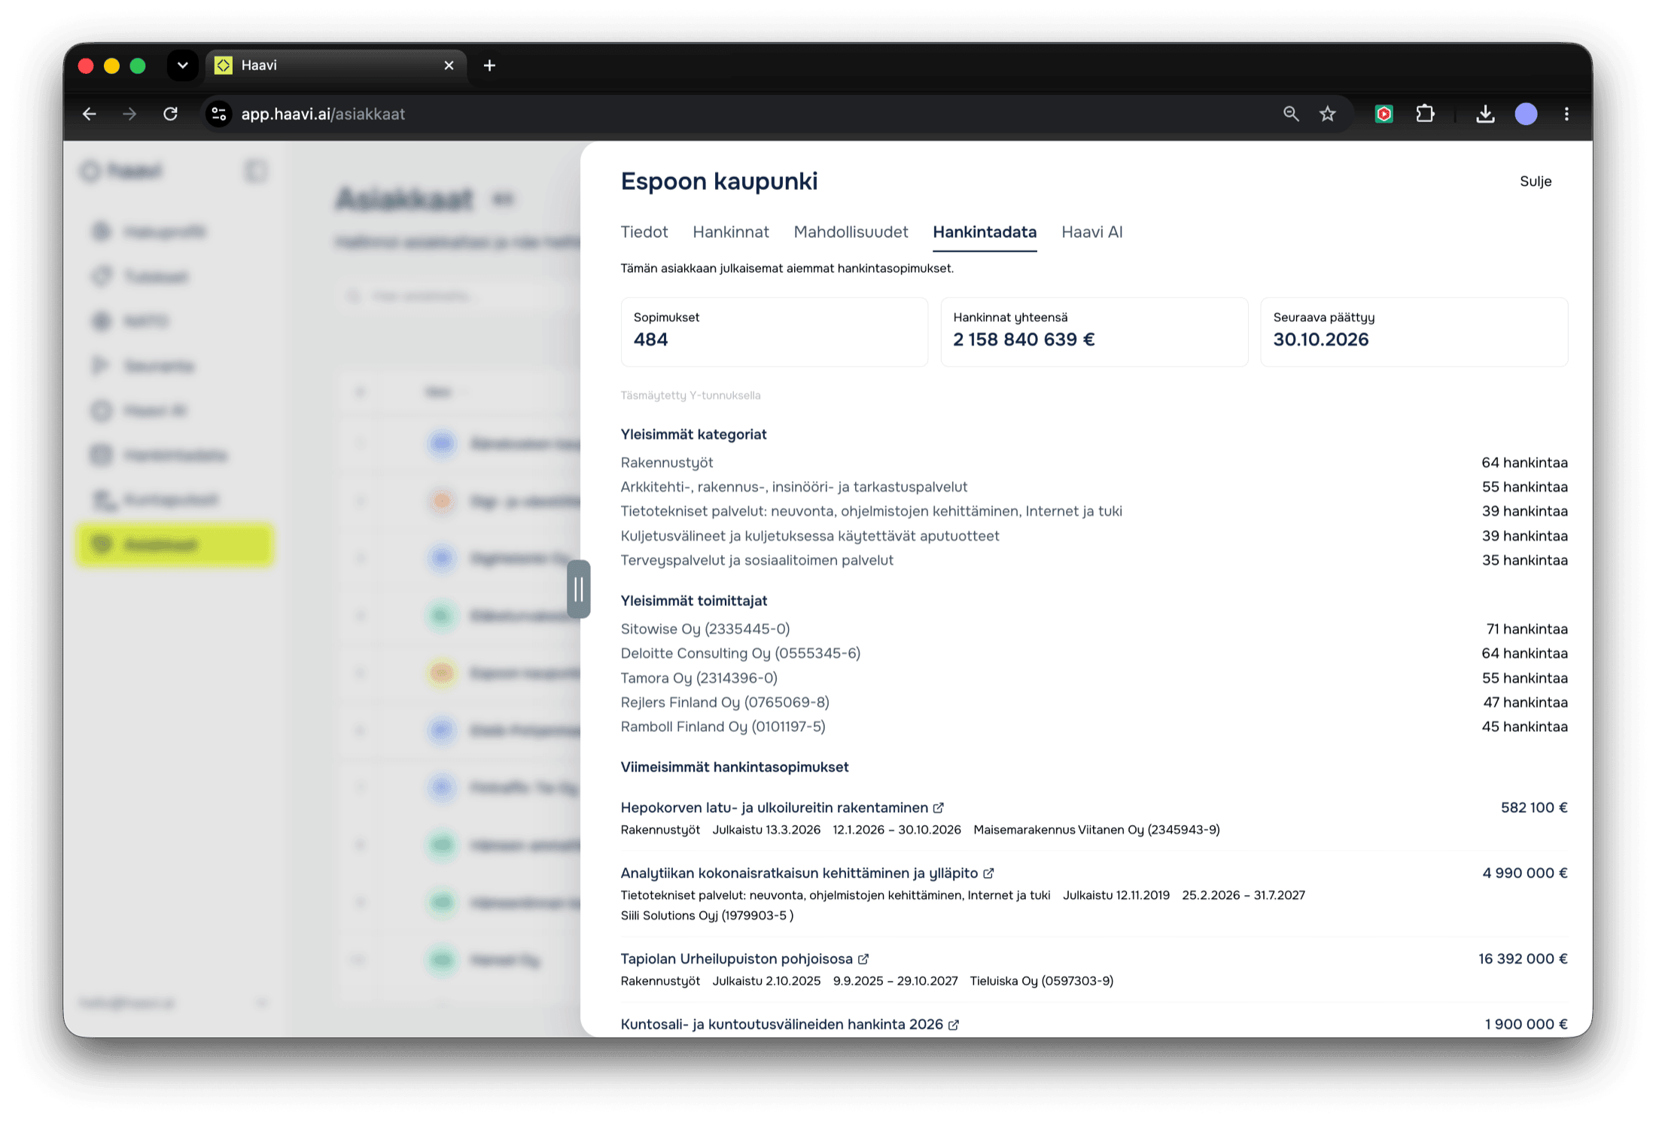Click supplier Rejlers Finland Oy

724,702
